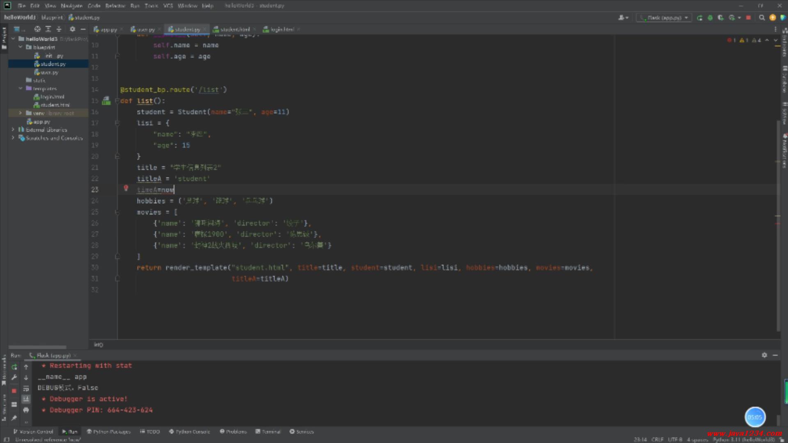Open user.py in project tree
The height and width of the screenshot is (443, 788).
[49, 72]
